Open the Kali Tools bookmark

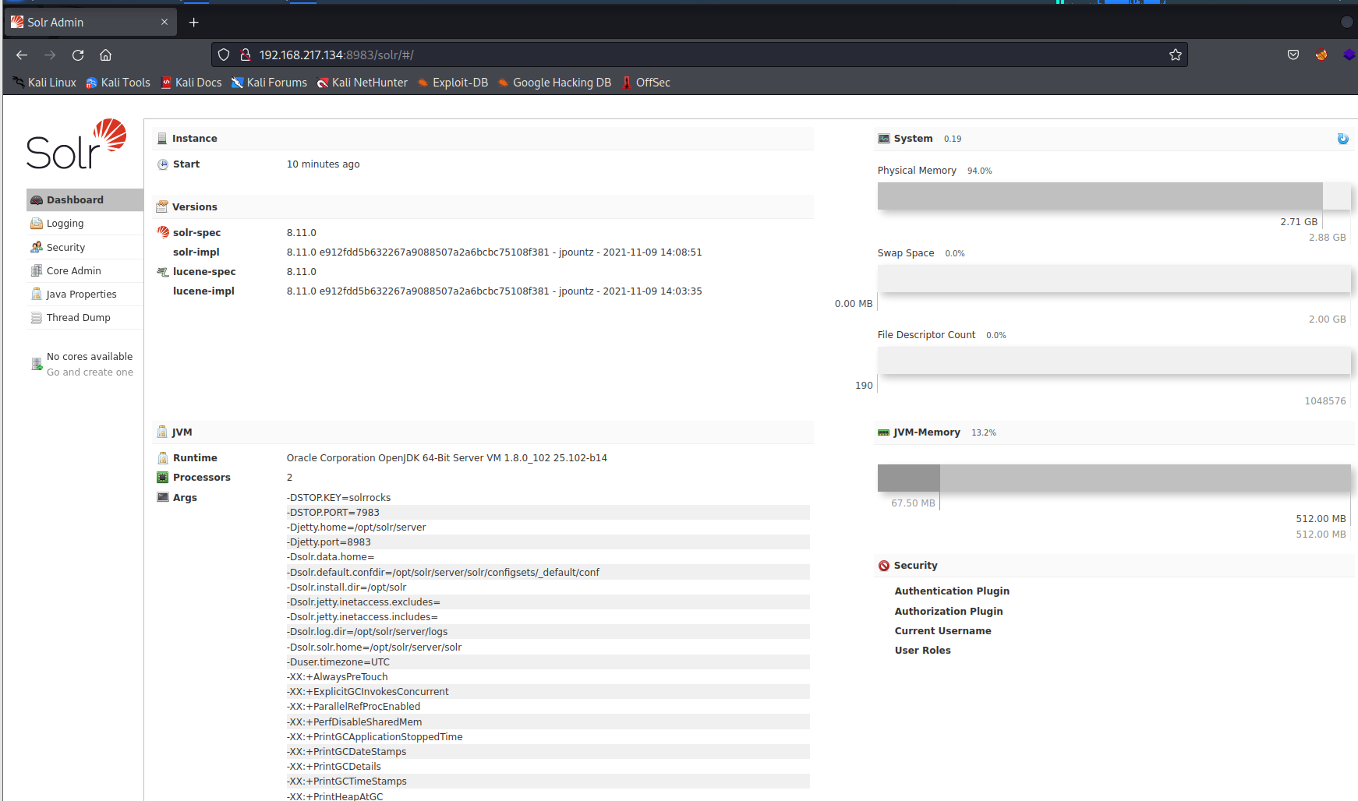[118, 83]
